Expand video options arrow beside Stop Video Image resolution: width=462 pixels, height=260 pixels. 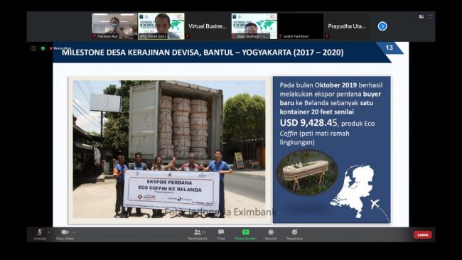(x=74, y=232)
